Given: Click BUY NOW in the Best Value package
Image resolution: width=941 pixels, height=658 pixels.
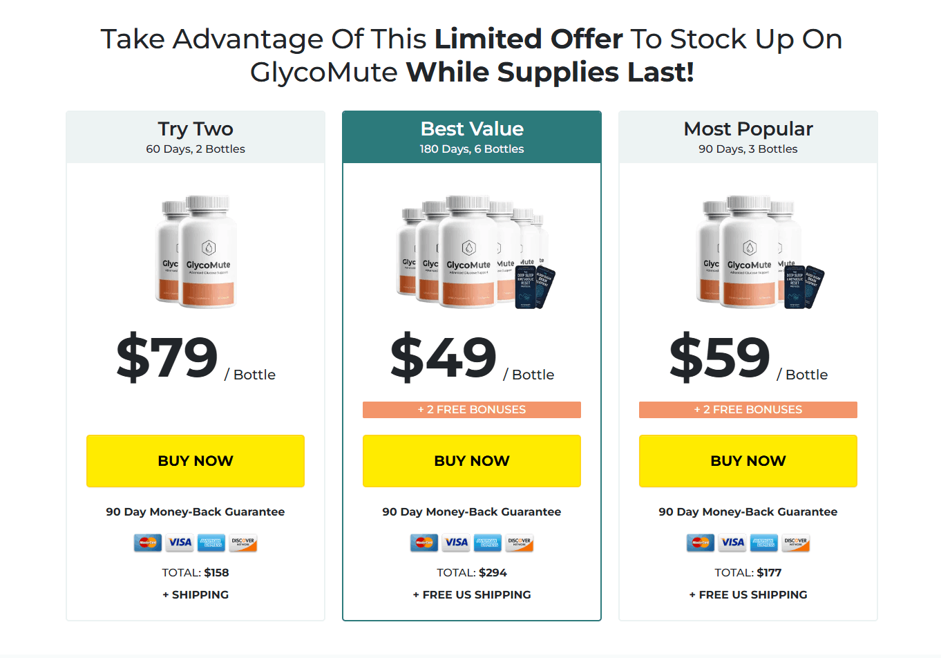Looking at the screenshot, I should coord(472,461).
